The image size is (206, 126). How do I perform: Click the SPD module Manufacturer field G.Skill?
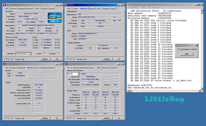90,82
